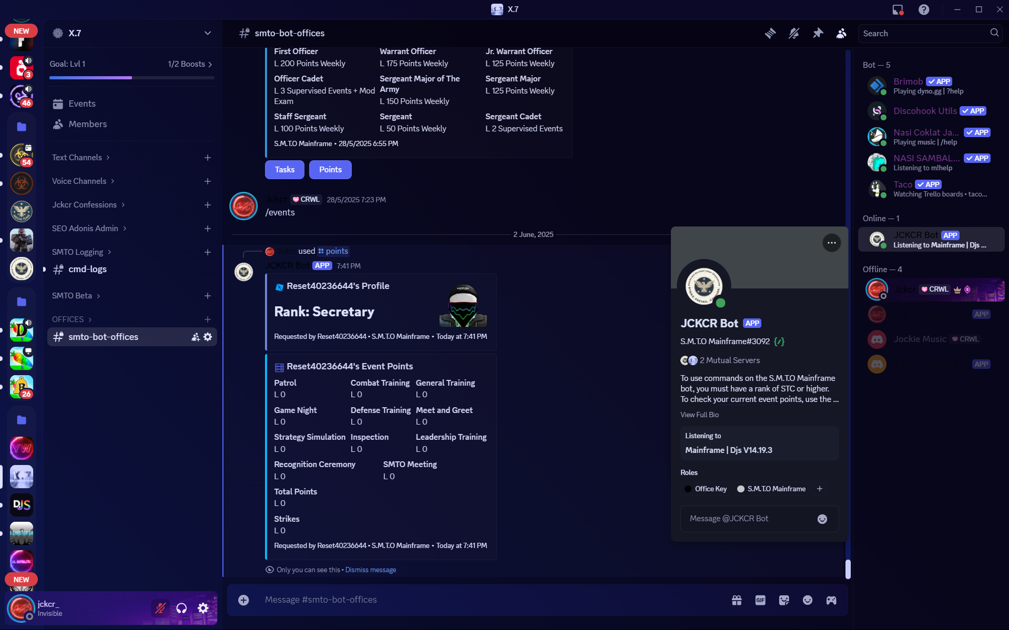Collapse the OFFICES category
This screenshot has height=630, width=1009.
point(71,319)
